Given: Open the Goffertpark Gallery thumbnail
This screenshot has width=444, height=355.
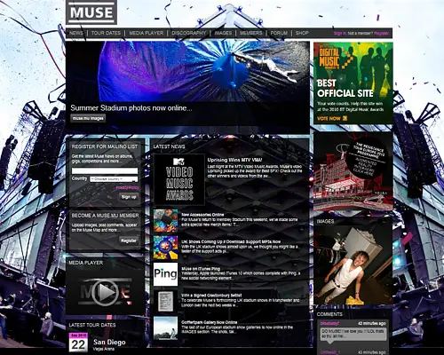Looking at the screenshot, I should pos(165,328).
